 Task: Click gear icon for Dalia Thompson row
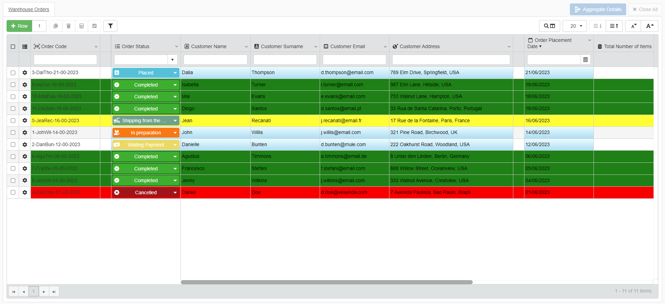[x=25, y=73]
